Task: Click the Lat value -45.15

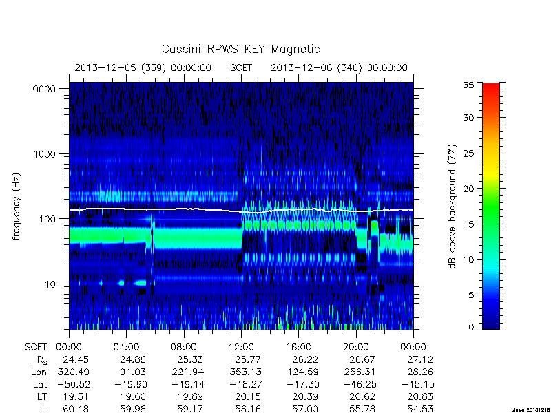Action: 417,384
